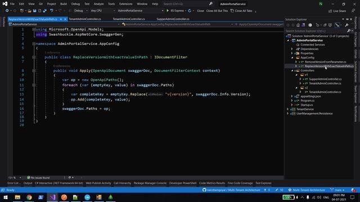Click the No issues found indicator
This screenshot has width=360, height=202.
point(38,178)
